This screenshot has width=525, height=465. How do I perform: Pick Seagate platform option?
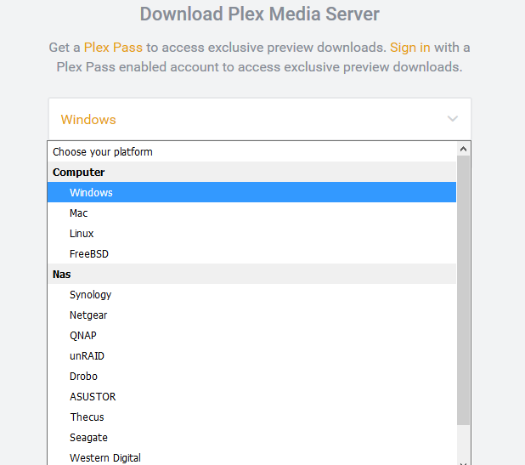(88, 438)
